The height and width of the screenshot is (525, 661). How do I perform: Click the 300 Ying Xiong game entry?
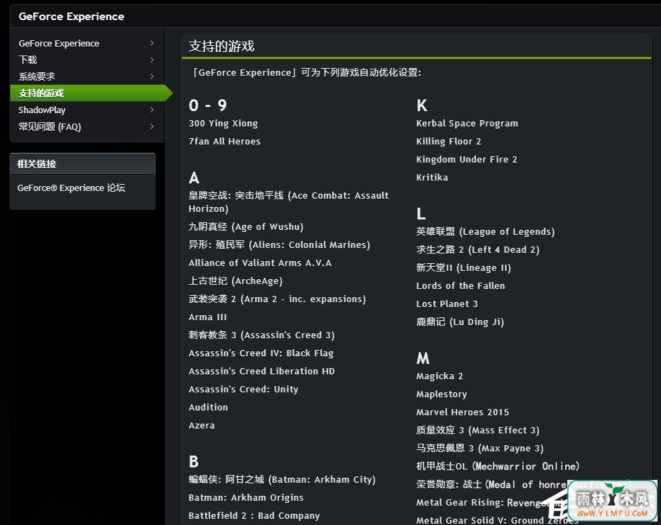pos(223,124)
